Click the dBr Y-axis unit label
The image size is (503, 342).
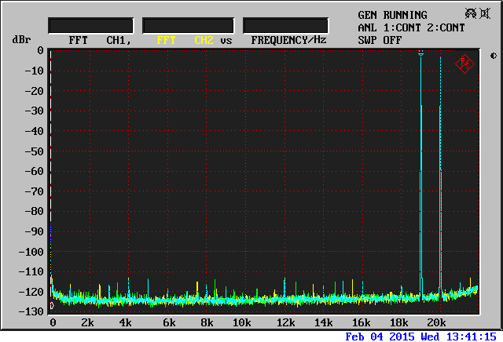tap(20, 39)
